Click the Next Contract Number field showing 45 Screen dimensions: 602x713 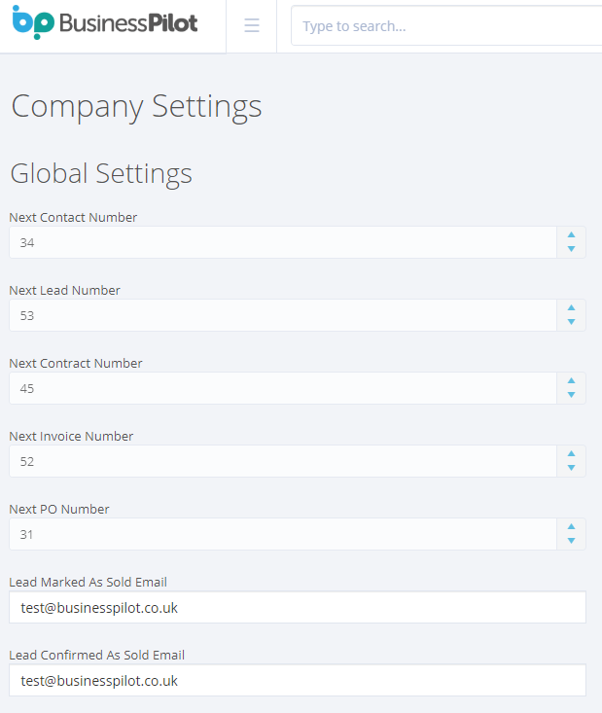coord(283,388)
